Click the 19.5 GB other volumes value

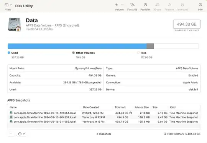click(x=80, y=57)
